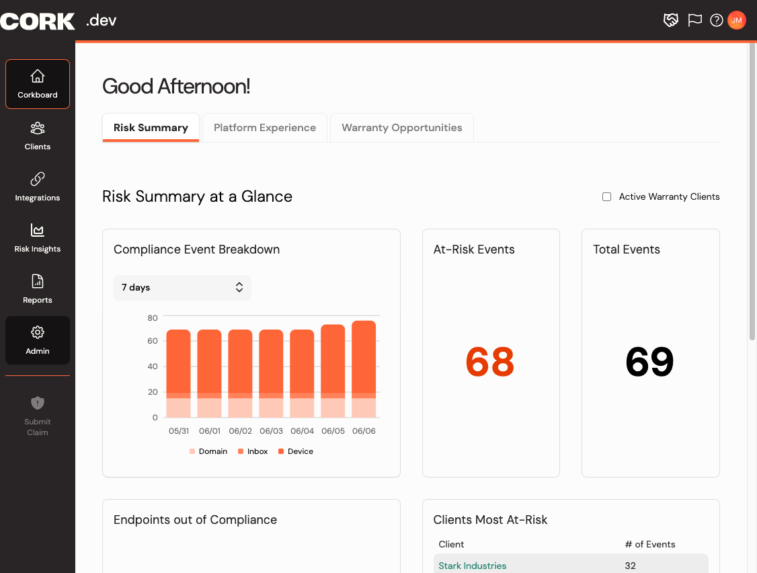757x573 pixels.
Task: Open the Stark Industries client link
Action: click(x=472, y=566)
